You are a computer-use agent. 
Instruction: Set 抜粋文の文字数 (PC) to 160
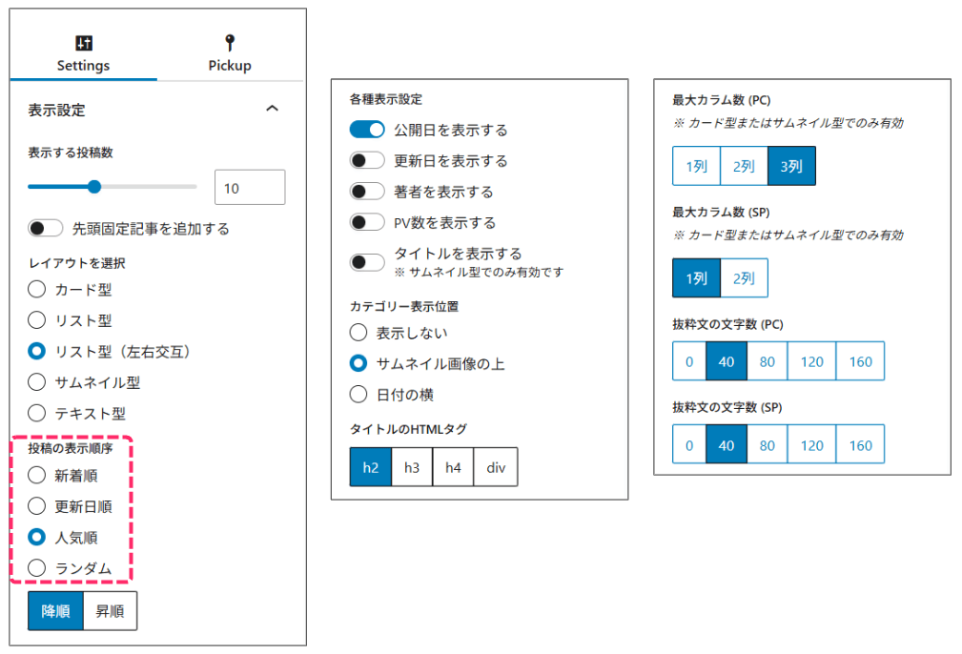(x=860, y=361)
